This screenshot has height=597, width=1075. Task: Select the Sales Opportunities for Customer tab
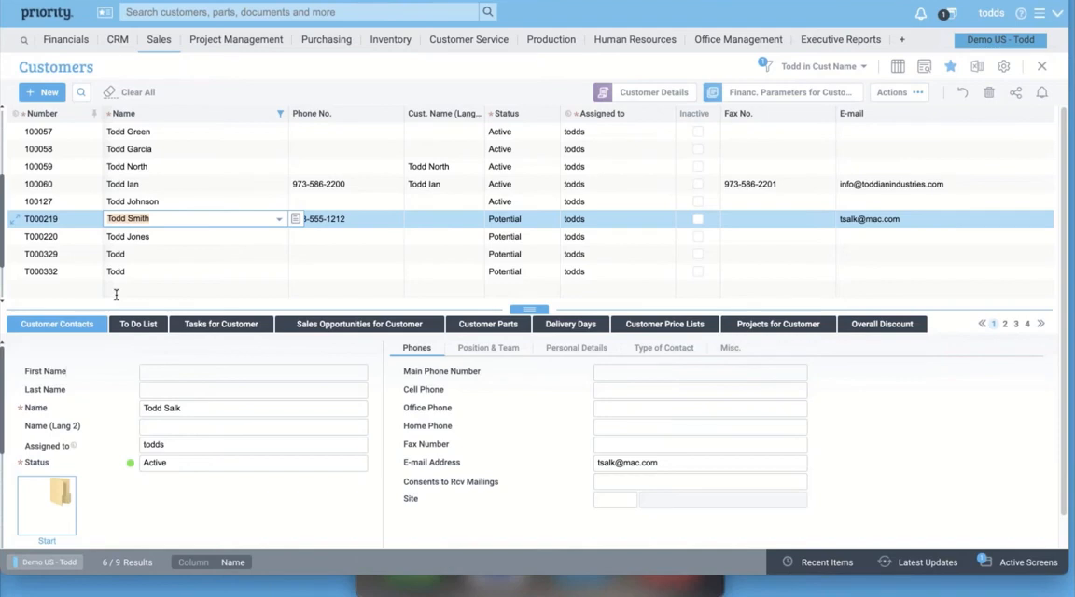(x=359, y=325)
